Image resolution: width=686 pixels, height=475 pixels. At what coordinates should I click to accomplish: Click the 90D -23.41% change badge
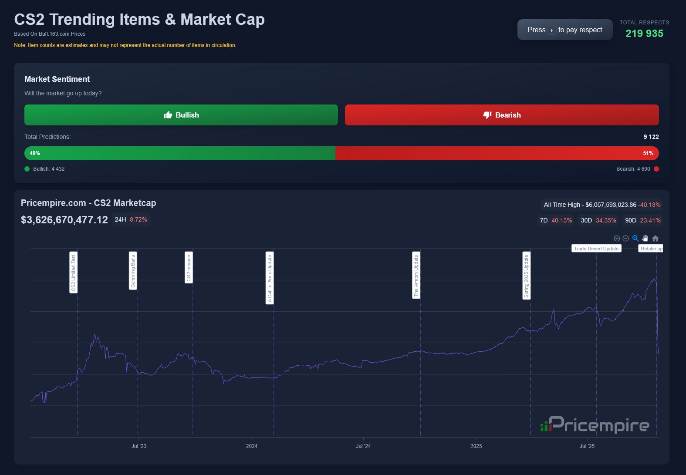click(642, 220)
